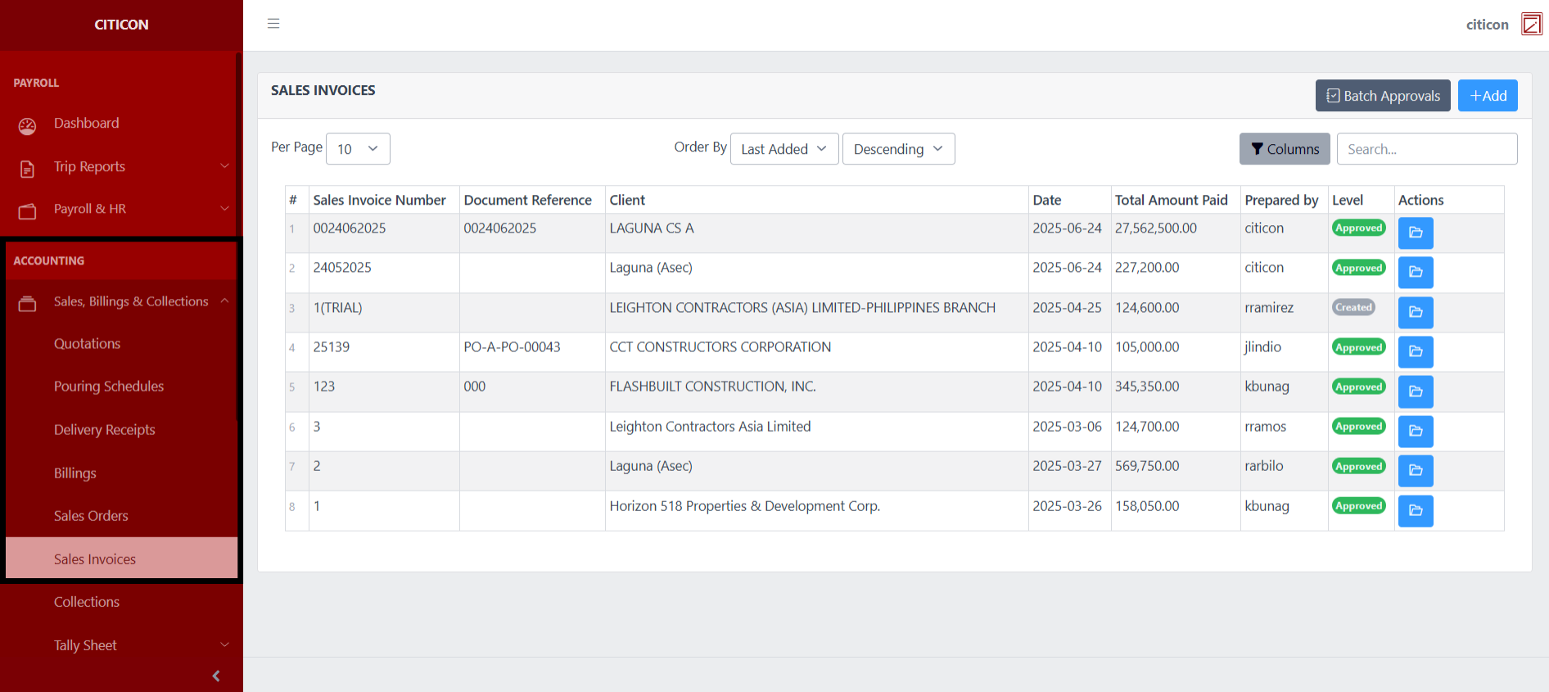Click the CITICON logo header
The width and height of the screenshot is (1549, 692).
pyautogui.click(x=121, y=25)
